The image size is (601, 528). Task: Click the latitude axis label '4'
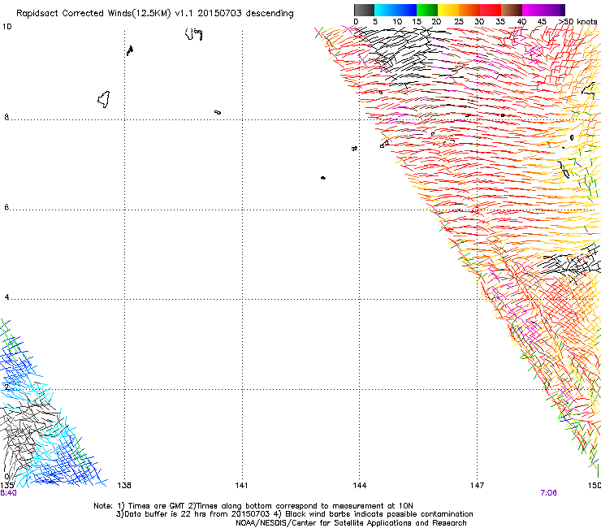pos(6,297)
